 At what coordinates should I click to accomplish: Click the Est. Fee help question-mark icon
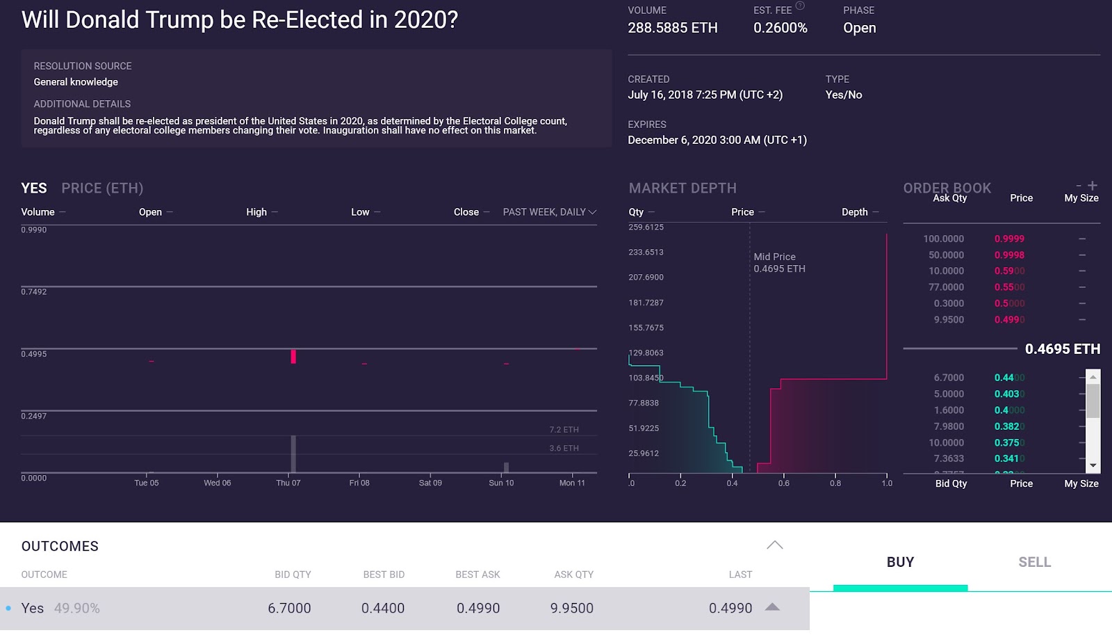(x=800, y=6)
